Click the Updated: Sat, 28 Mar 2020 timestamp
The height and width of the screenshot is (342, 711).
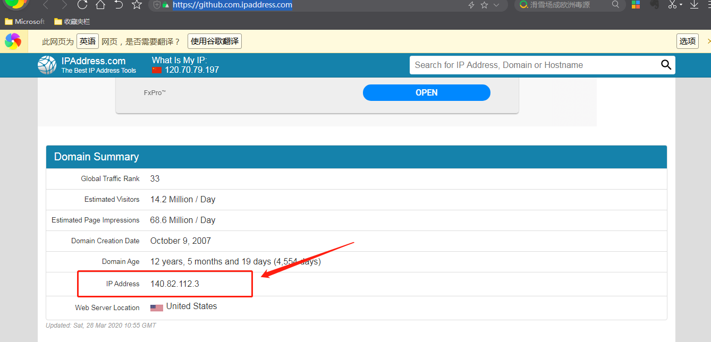101,325
